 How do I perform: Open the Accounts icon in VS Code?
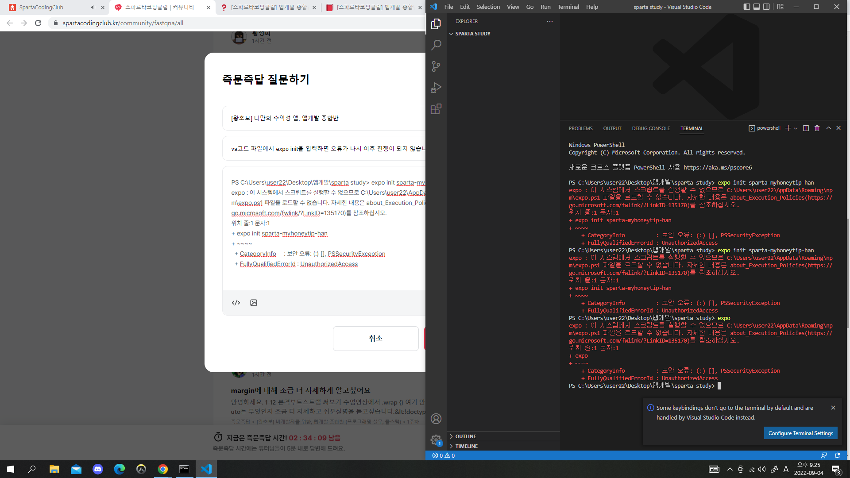tap(436, 419)
